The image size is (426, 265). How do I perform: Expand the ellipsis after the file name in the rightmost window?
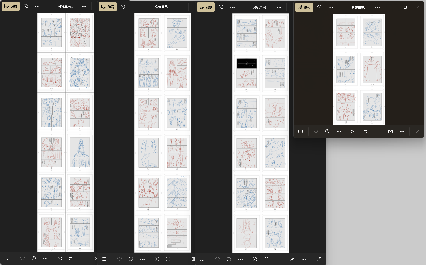pyautogui.click(x=377, y=8)
